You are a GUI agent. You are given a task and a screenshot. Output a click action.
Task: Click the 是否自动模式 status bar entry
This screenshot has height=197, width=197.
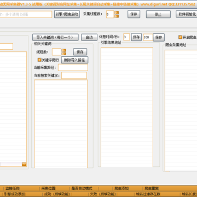click(82, 188)
